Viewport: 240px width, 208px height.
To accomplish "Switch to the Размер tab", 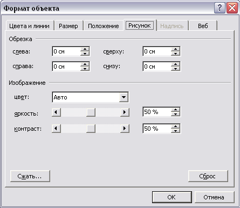I will [68, 26].
